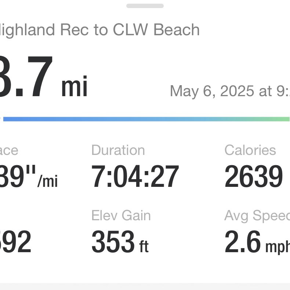Screen dimensions: 290x290
Task: Click the gray strip at the bottom
Action: tap(145, 286)
